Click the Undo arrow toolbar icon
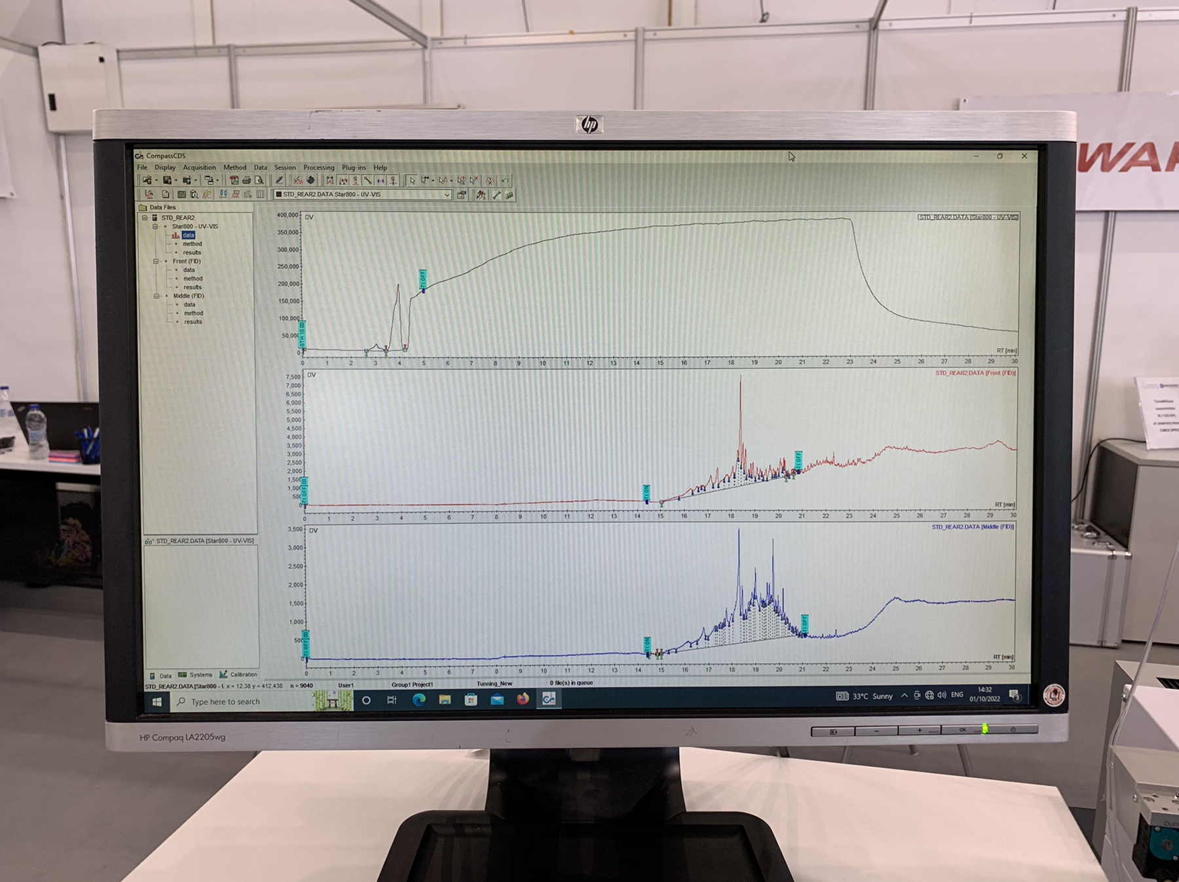1179x882 pixels. (x=505, y=181)
